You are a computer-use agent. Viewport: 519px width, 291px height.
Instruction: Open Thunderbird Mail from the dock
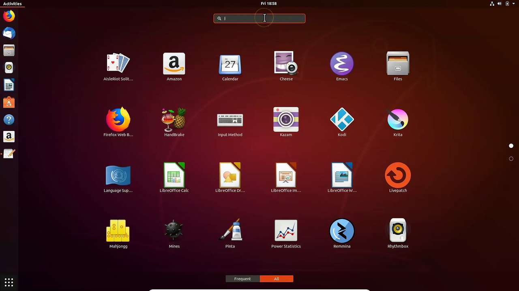point(9,33)
